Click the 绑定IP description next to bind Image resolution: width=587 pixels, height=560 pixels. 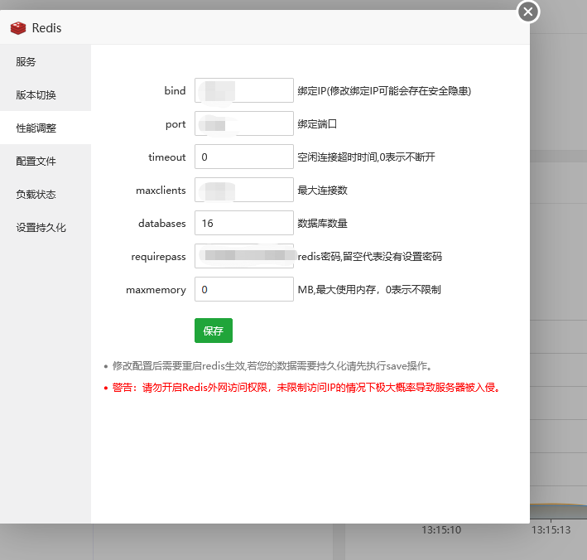(x=384, y=91)
